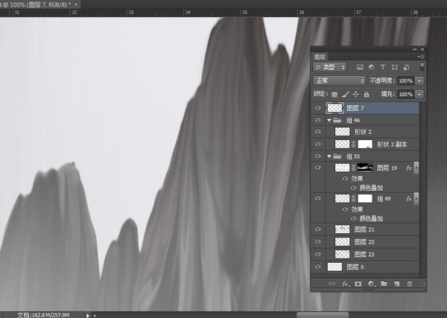Collapse group 组 55 triangle

coord(329,156)
